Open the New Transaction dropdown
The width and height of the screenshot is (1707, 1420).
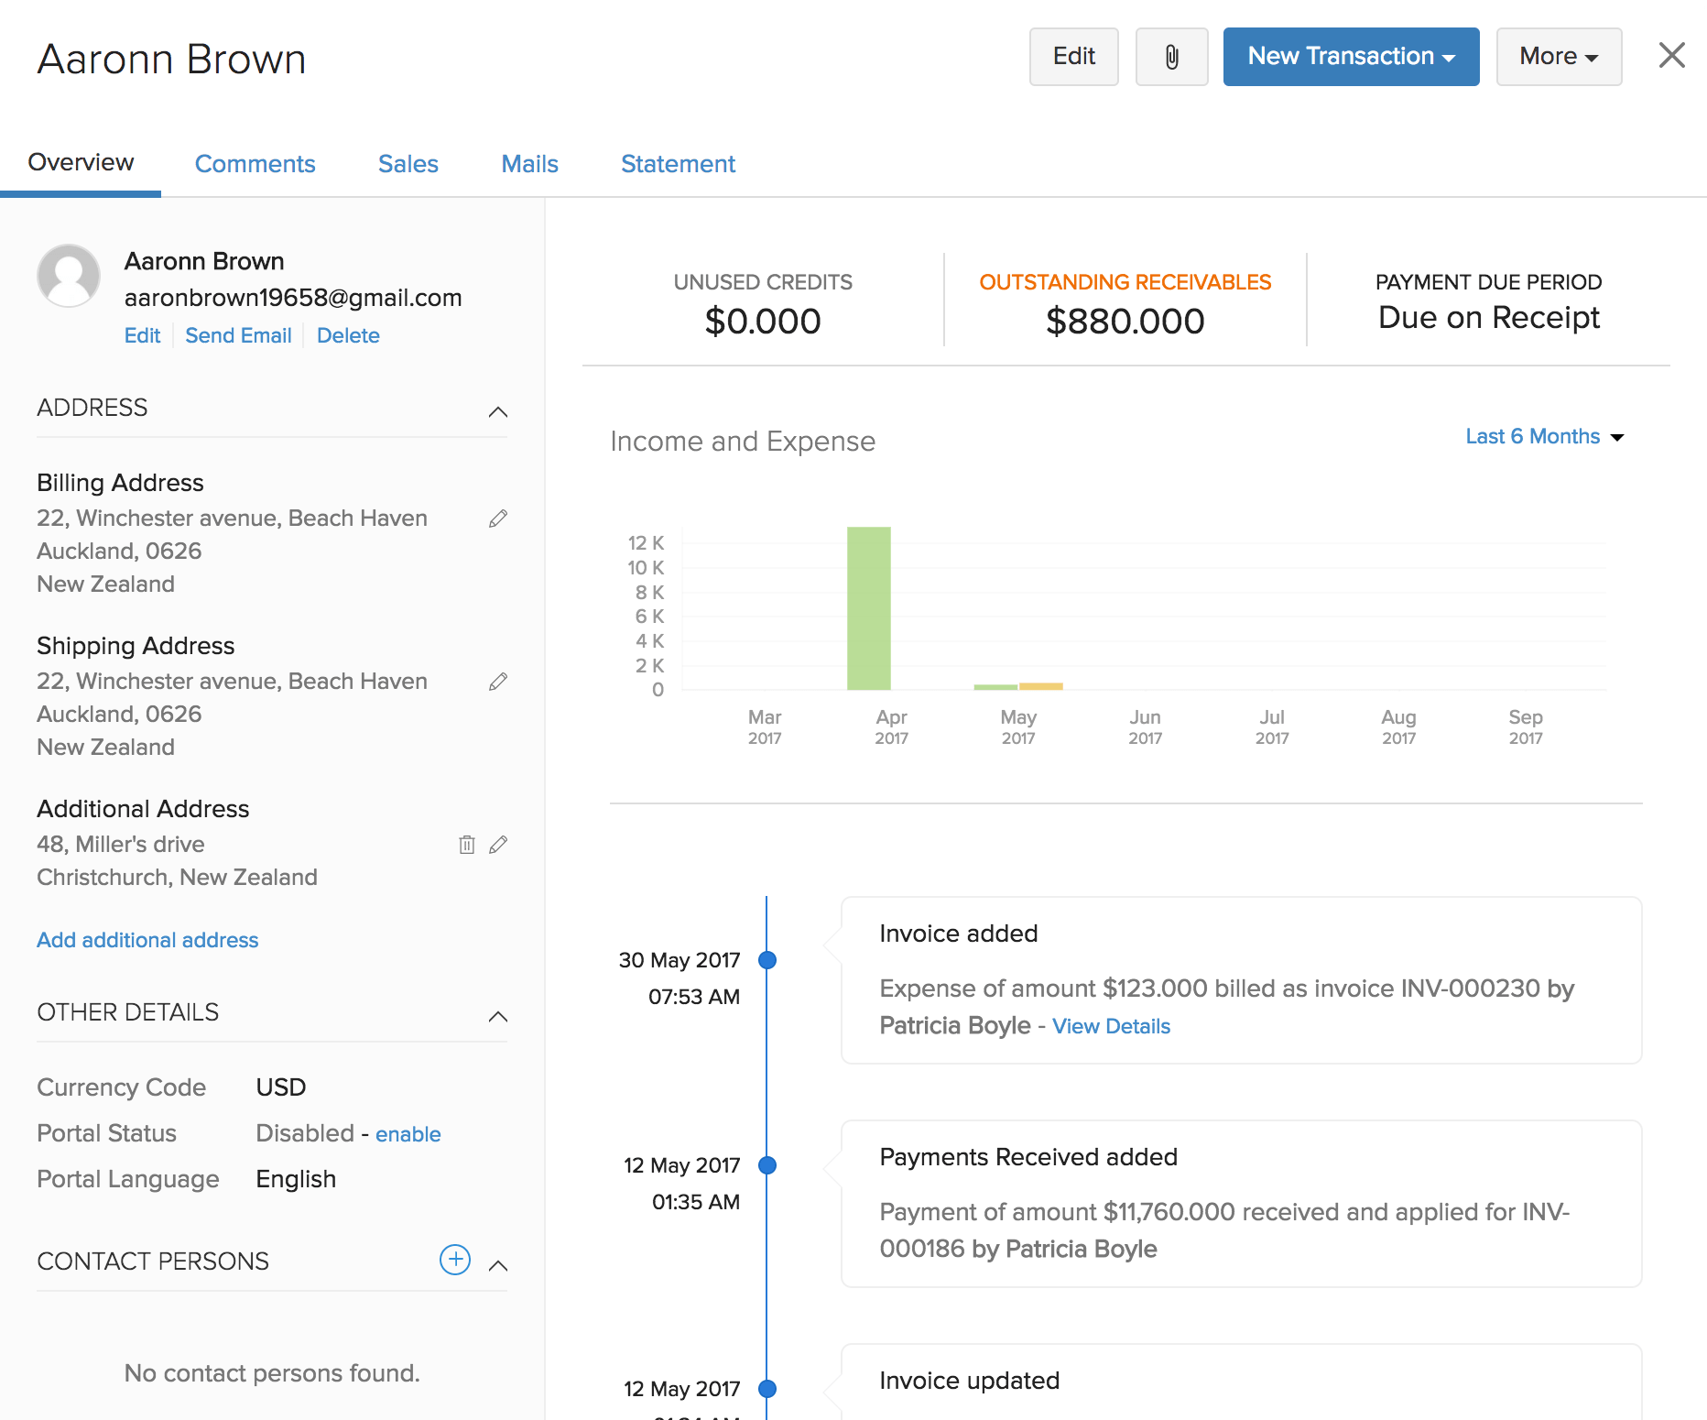click(1350, 56)
